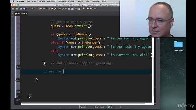Click the New file wizard toolbar icon
Image resolution: width=196 pixels, height=110 pixels.
tap(13, 9)
